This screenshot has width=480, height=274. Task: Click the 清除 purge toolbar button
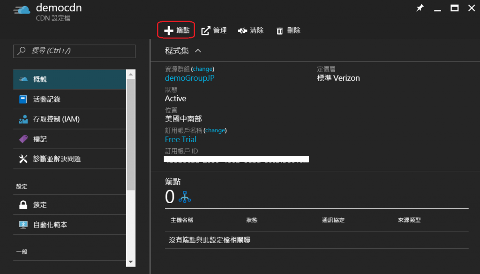coord(251,30)
